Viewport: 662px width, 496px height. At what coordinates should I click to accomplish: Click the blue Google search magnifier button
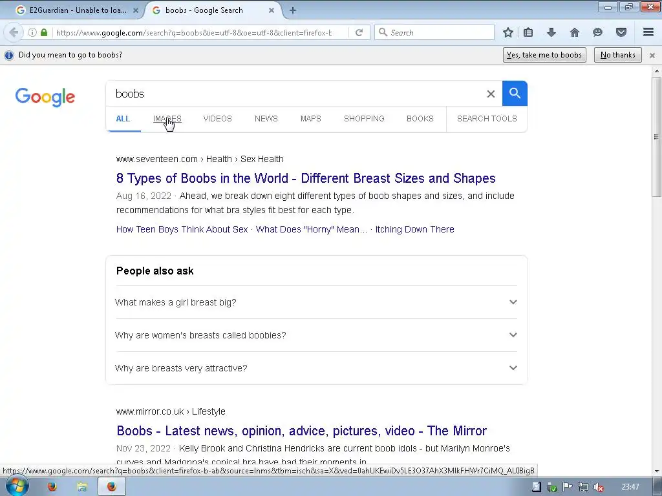[x=515, y=93]
